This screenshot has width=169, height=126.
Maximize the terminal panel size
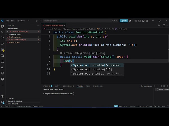[x=164, y=86]
